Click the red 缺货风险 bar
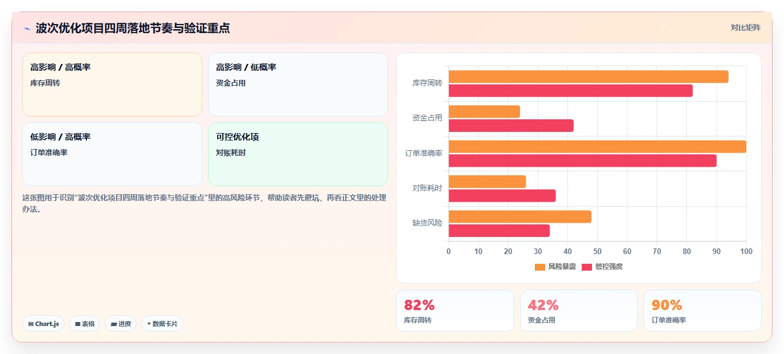The width and height of the screenshot is (784, 354). pos(499,231)
